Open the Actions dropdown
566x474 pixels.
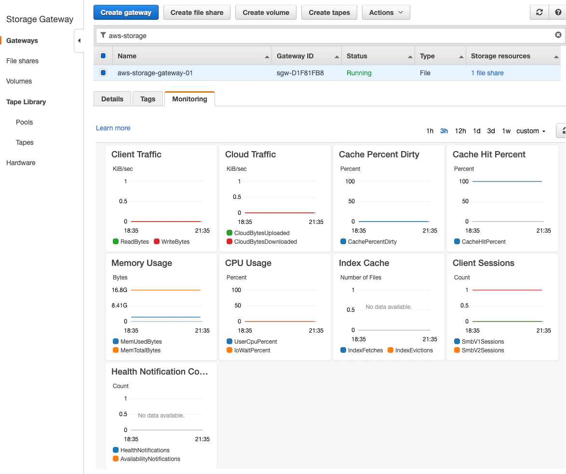386,13
